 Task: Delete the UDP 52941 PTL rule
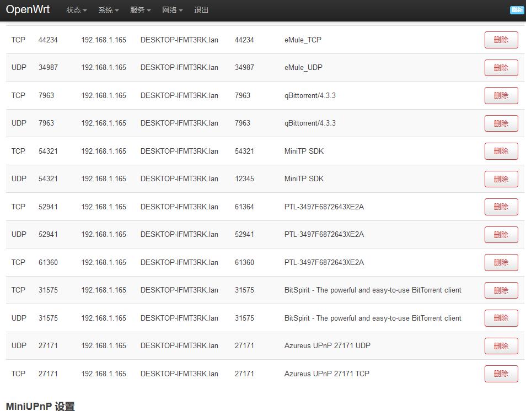(x=501, y=235)
